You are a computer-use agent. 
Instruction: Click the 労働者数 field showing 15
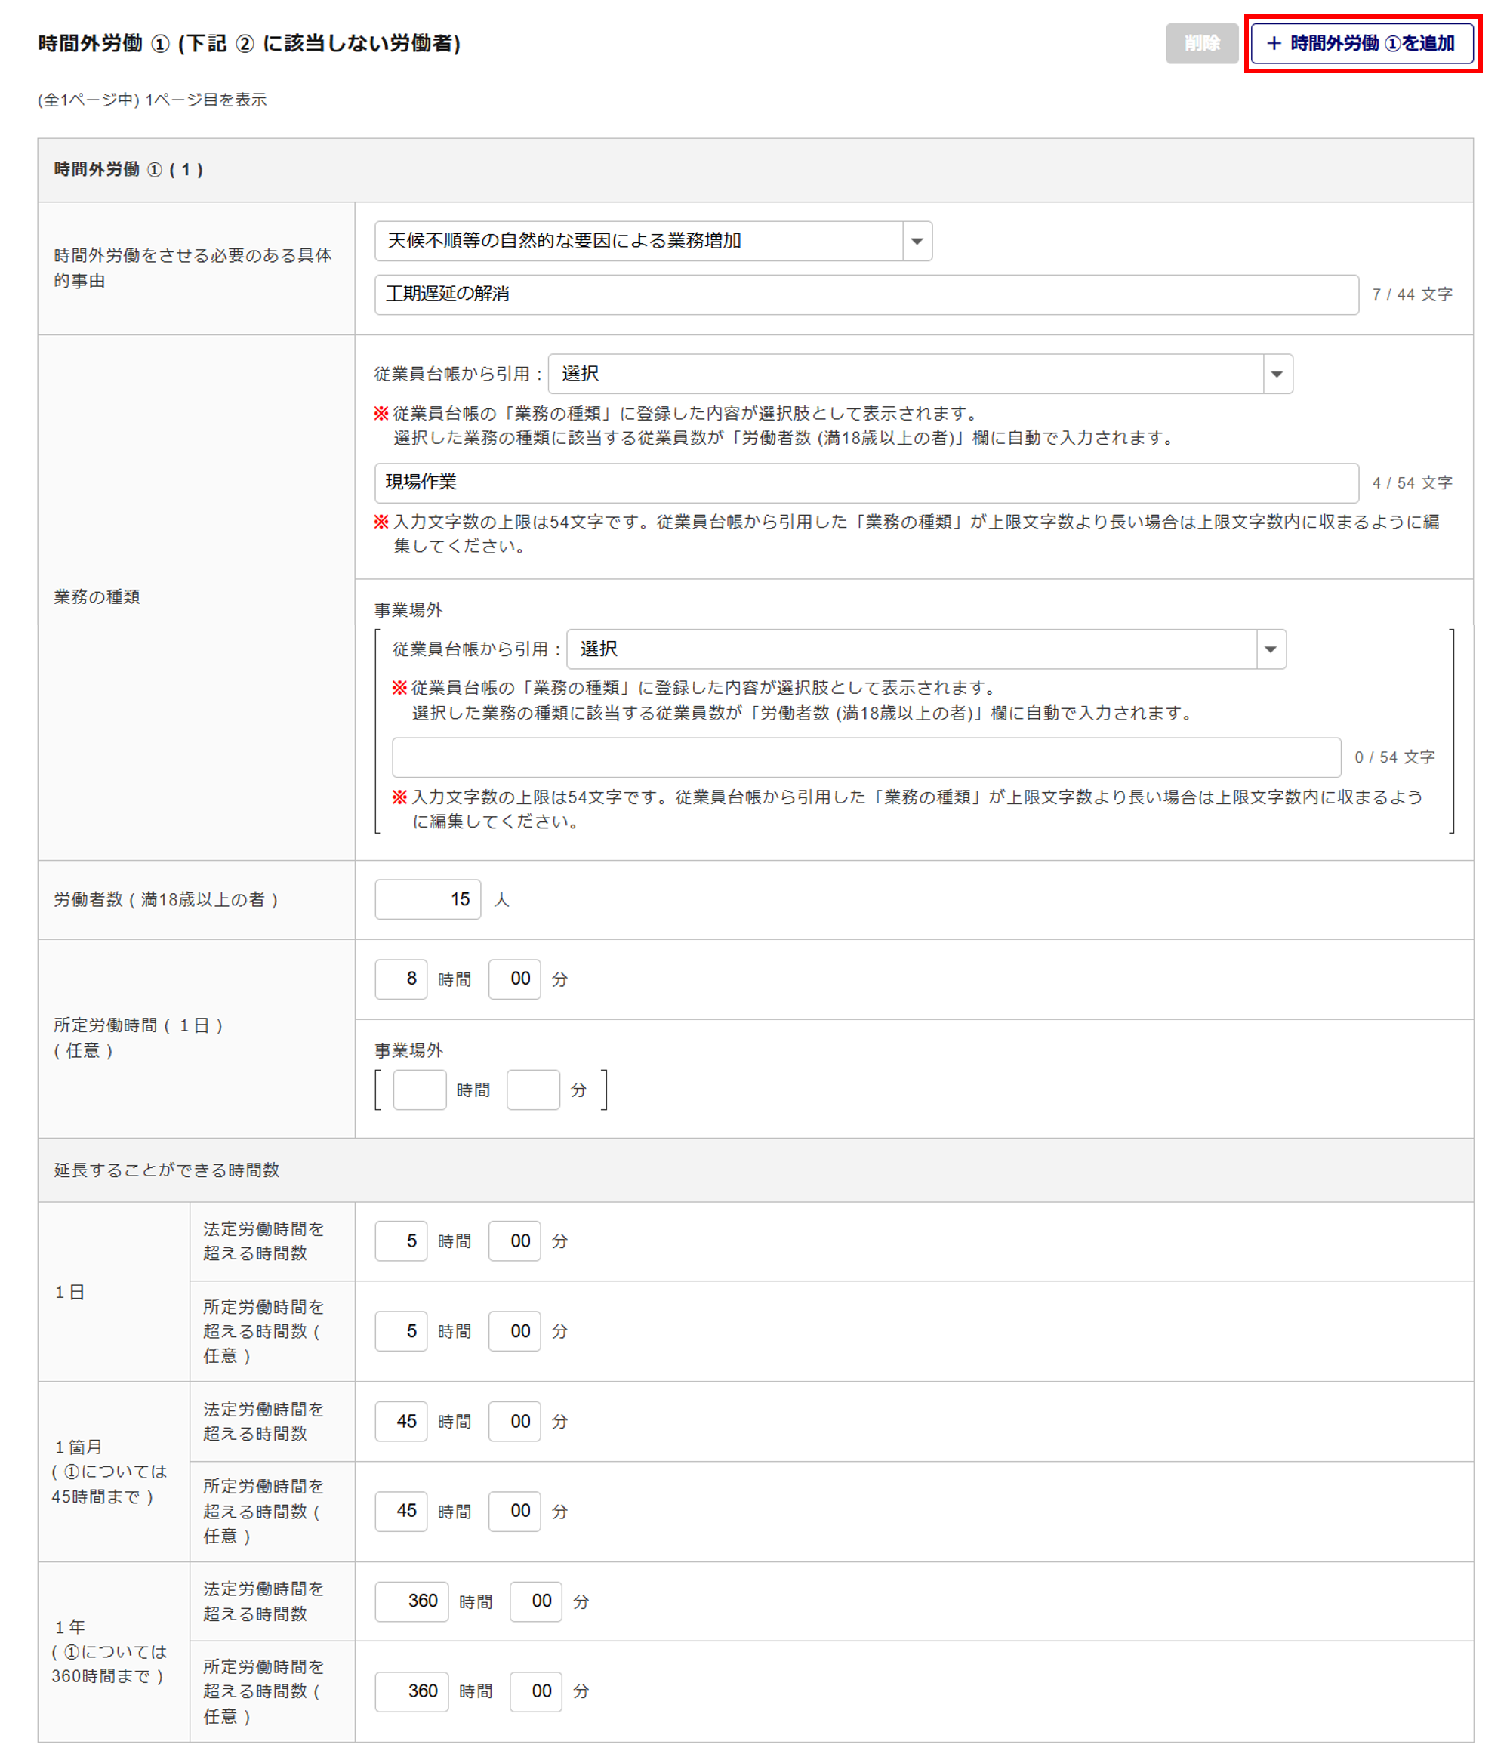click(x=427, y=898)
